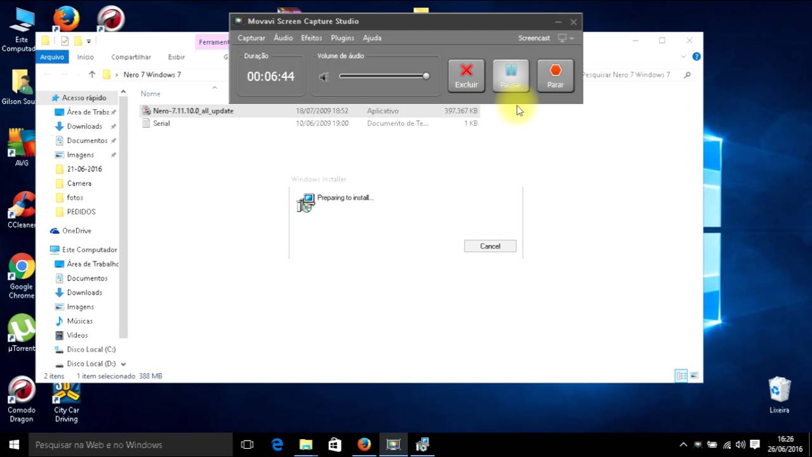Switch to Movavi Screen Capture taskbar icon
This screenshot has width=812, height=457.
(x=393, y=445)
